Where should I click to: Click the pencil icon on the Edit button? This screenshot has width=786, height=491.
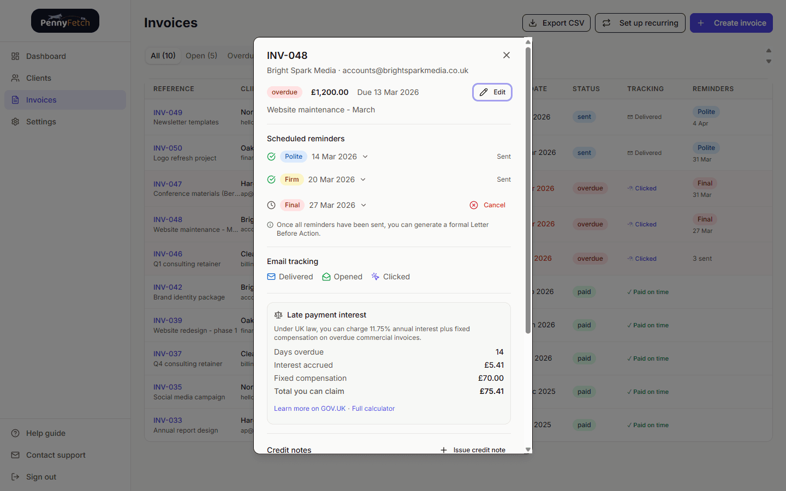pyautogui.click(x=483, y=92)
